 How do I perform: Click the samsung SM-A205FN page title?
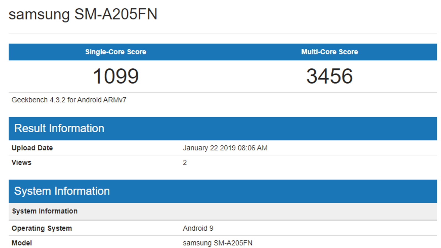click(83, 14)
